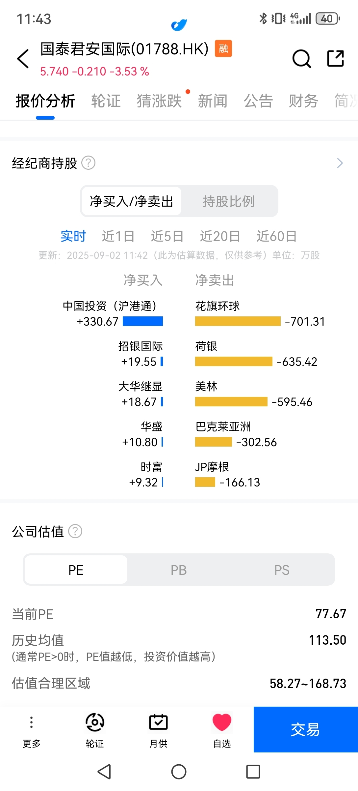Tap the share export icon
This screenshot has height=791, width=358.
click(x=335, y=58)
